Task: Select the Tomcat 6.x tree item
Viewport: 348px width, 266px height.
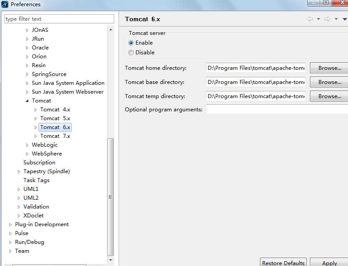Action: coord(55,127)
